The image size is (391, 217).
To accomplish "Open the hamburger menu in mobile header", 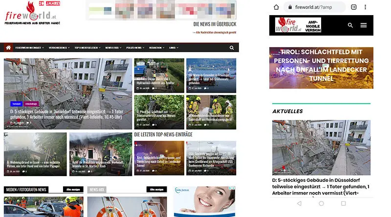I will pos(364,25).
